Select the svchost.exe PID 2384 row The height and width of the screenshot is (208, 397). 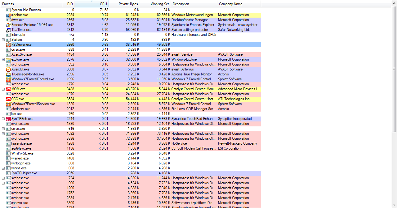[130, 198]
